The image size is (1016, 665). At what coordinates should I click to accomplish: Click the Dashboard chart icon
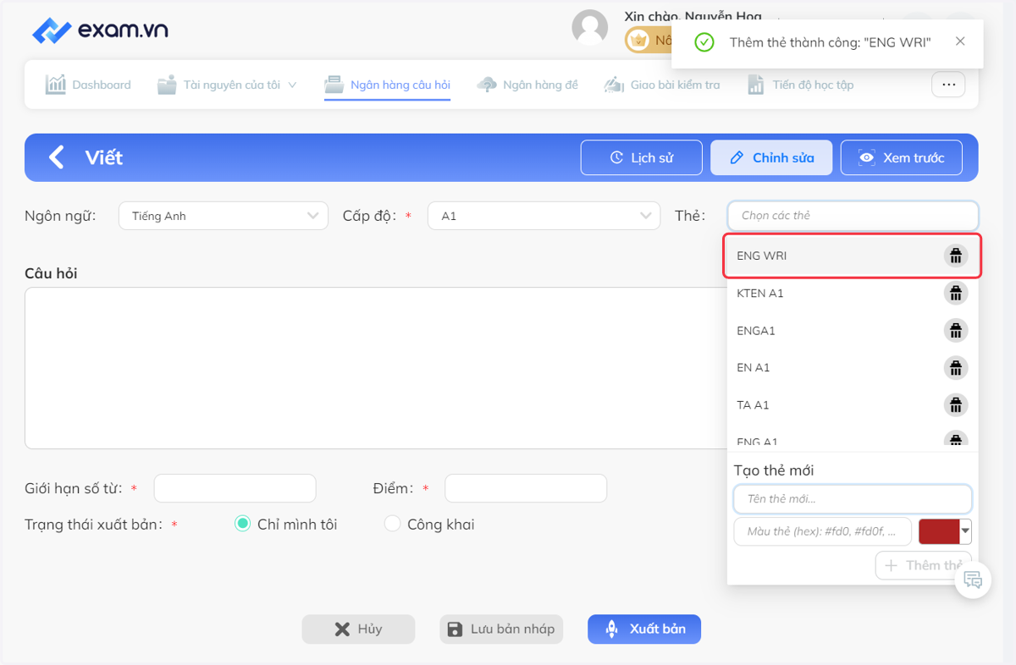pos(56,84)
